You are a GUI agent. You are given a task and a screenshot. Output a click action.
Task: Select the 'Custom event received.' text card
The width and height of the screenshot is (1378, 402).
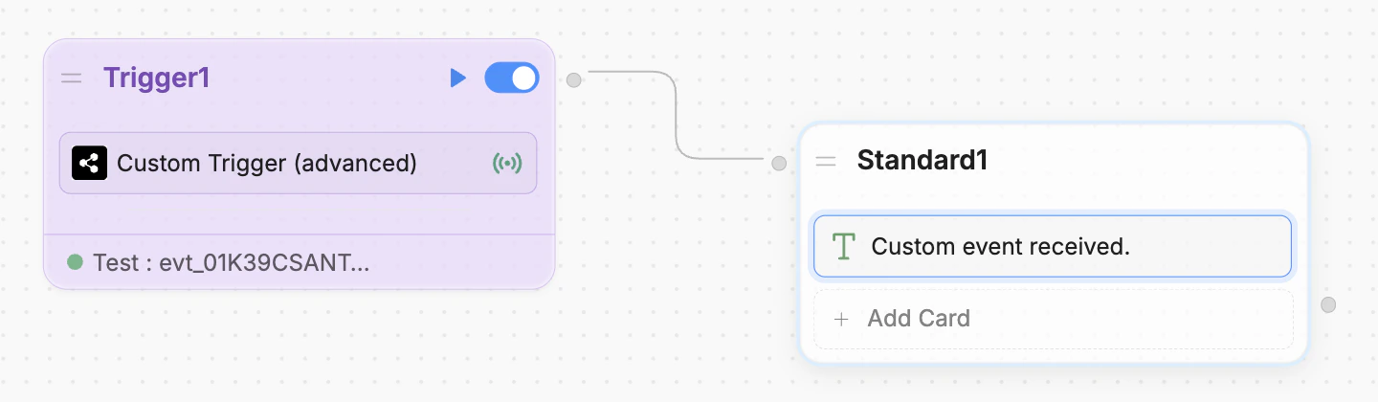(x=1053, y=246)
